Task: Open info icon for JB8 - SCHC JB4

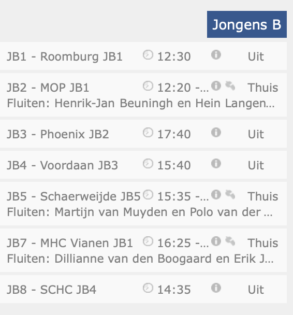Action: pos(216,288)
